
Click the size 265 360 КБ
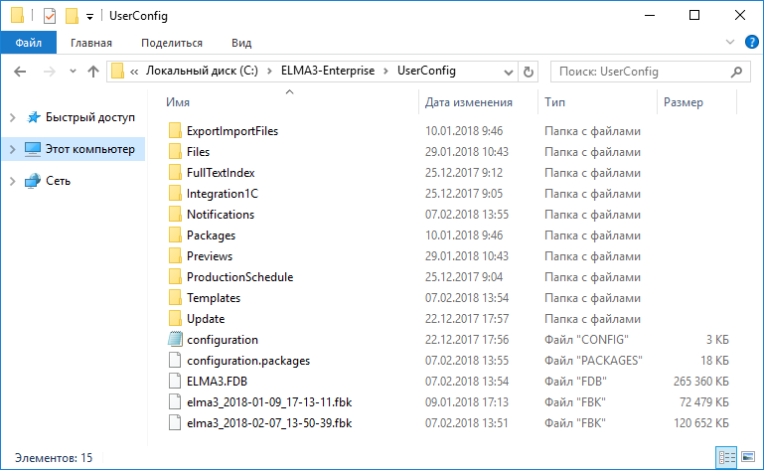pyautogui.click(x=701, y=382)
